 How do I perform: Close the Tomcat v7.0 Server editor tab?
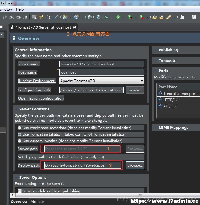click(75, 27)
